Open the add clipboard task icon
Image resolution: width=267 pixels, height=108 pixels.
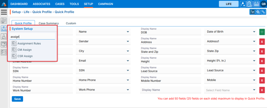[x=250, y=4]
